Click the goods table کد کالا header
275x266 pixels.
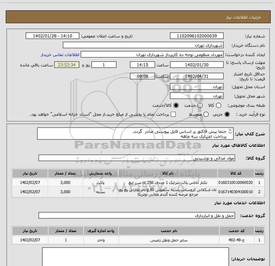[x=236, y=173]
